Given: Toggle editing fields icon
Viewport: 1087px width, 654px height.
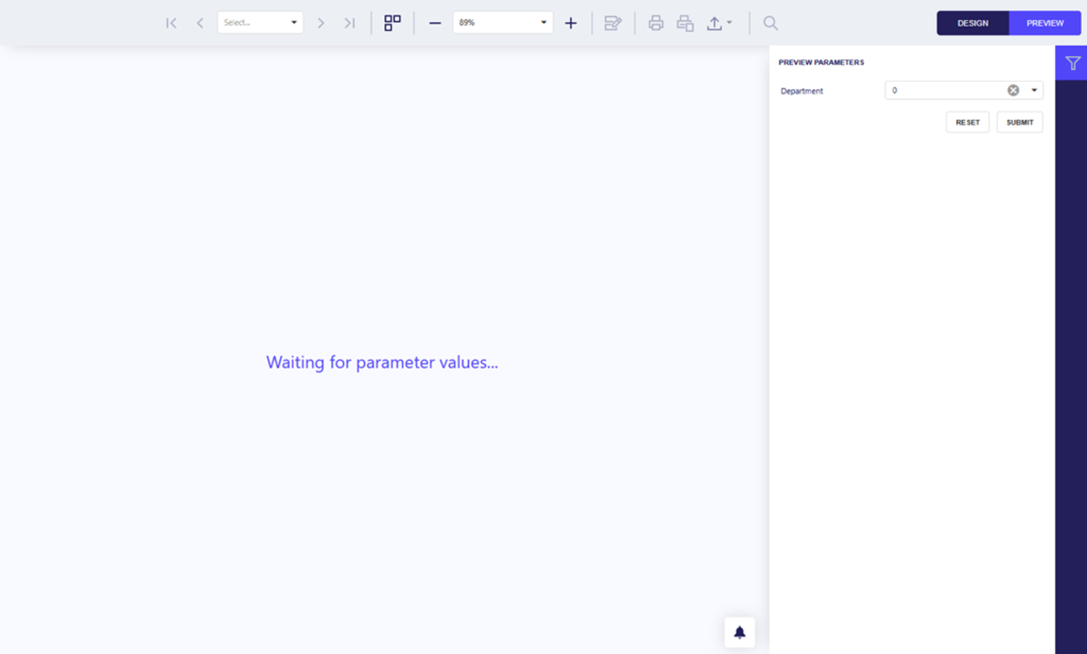Looking at the screenshot, I should [x=613, y=23].
